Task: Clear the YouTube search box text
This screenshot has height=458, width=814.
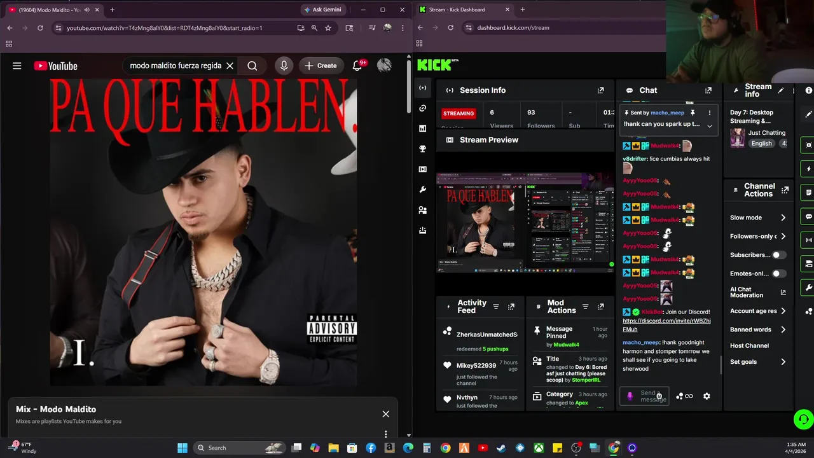Action: [x=230, y=66]
